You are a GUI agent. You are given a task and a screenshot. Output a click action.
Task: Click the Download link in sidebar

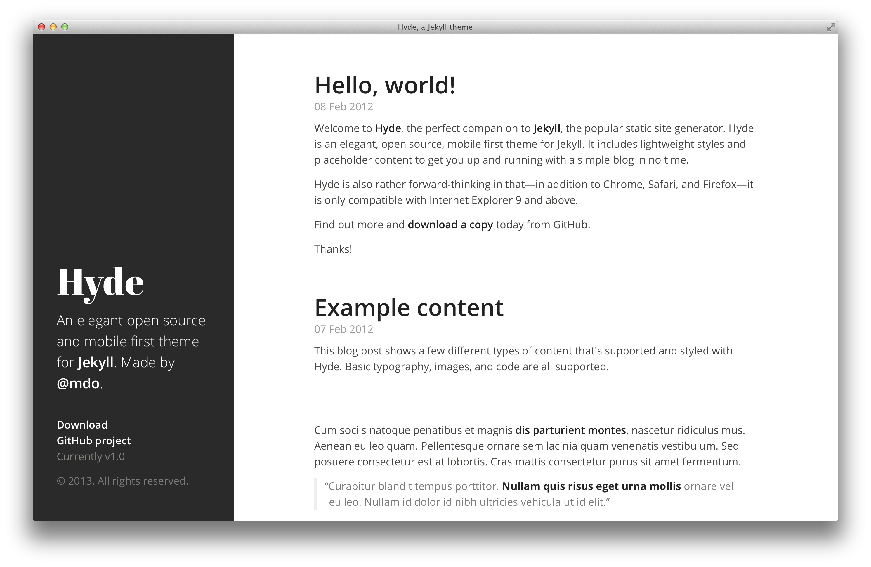[82, 425]
